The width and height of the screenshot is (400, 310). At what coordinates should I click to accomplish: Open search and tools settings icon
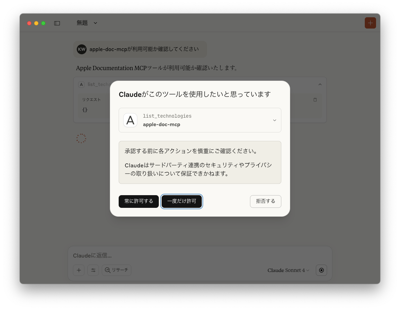point(93,270)
